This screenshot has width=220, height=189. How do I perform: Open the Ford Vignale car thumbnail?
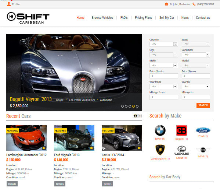coord(74,138)
